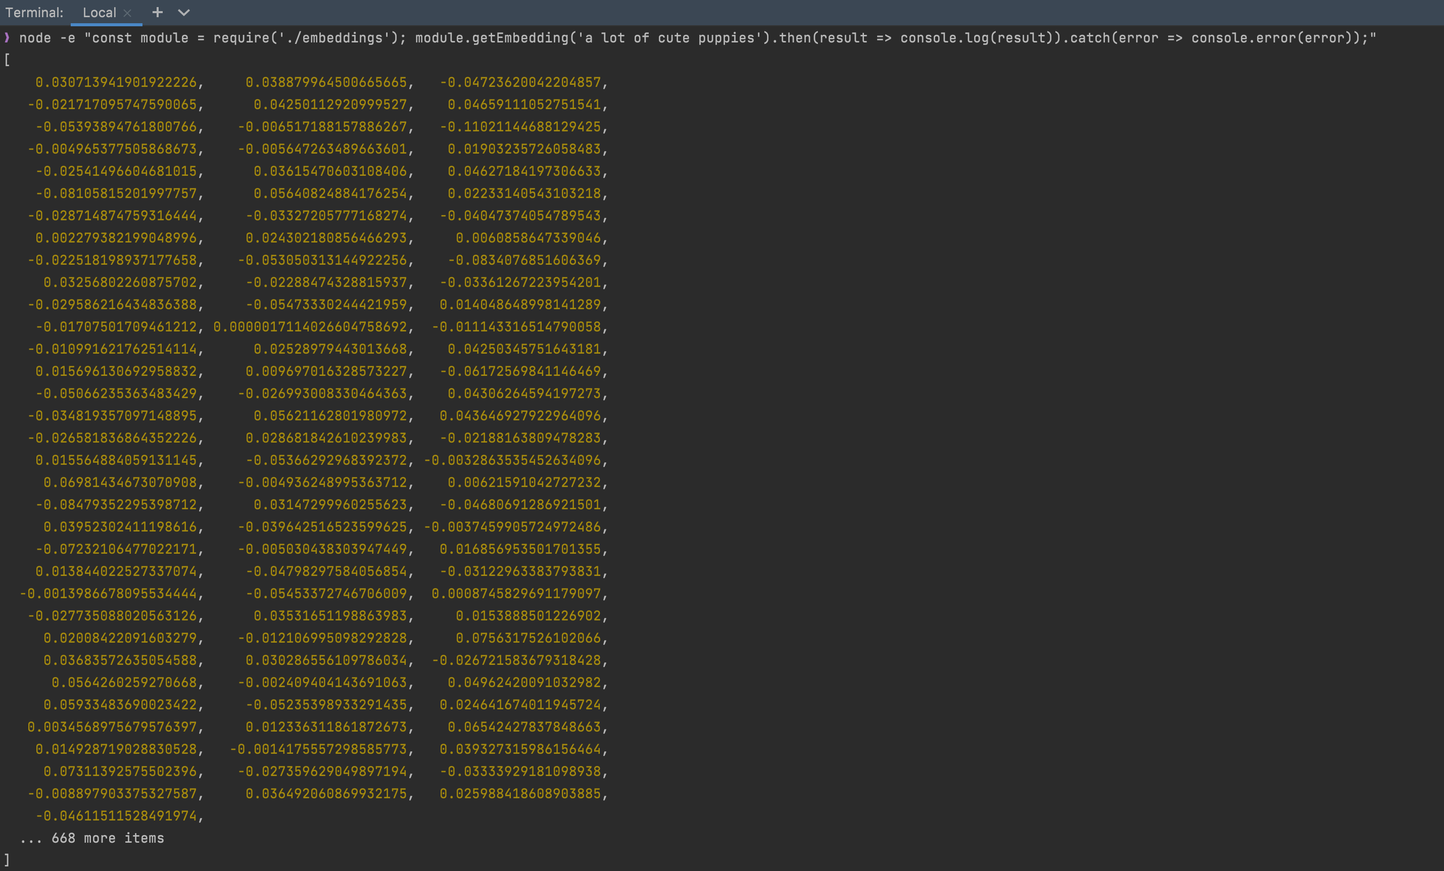Screen dimensions: 1444x871
Task: Click require('./embeddings') in the command line
Action: point(306,37)
